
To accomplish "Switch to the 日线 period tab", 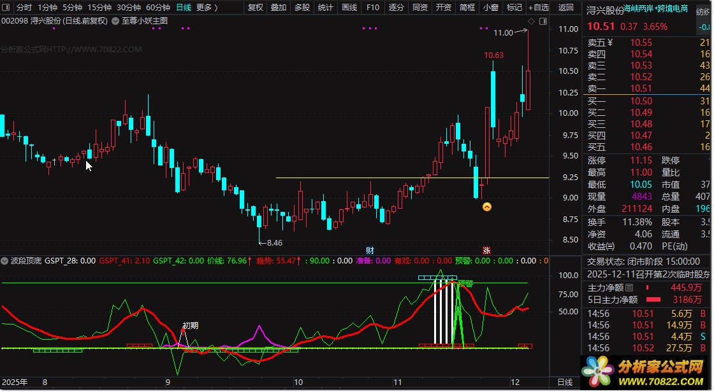I will tap(184, 7).
